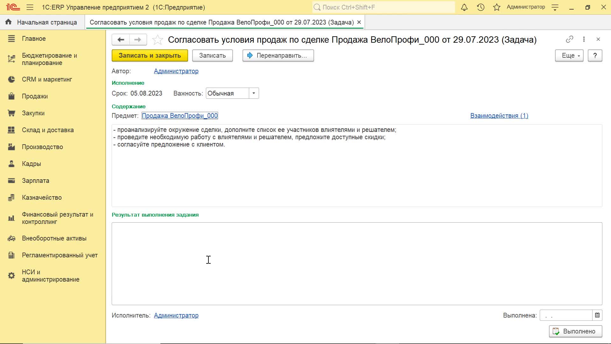
Task: Click the Склад и доставка boxes icon
Action: [x=11, y=130]
